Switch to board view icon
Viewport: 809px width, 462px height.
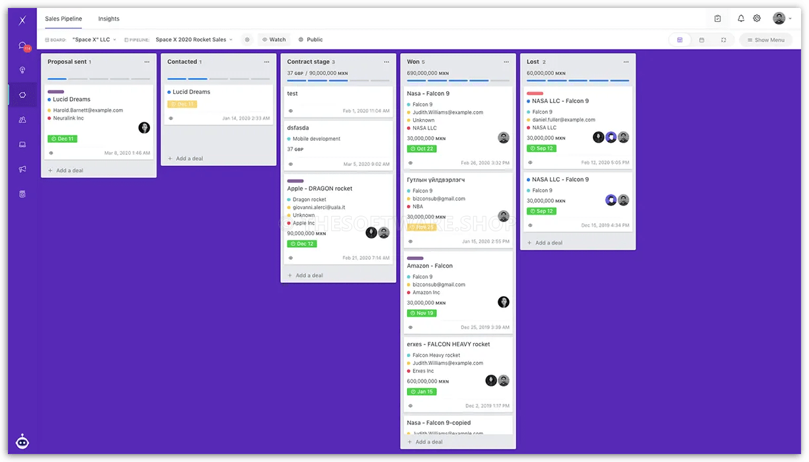(x=679, y=40)
